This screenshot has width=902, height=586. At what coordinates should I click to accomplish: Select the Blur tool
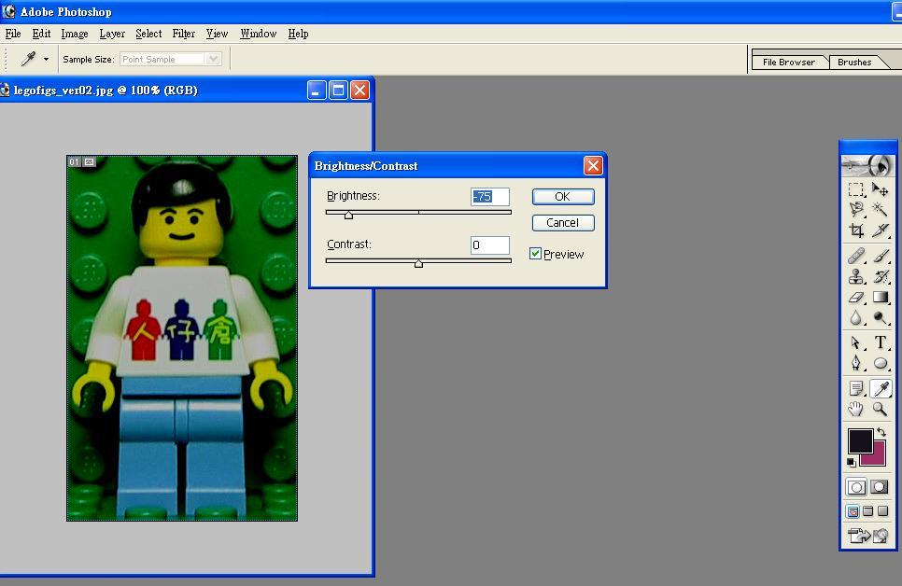tap(856, 318)
